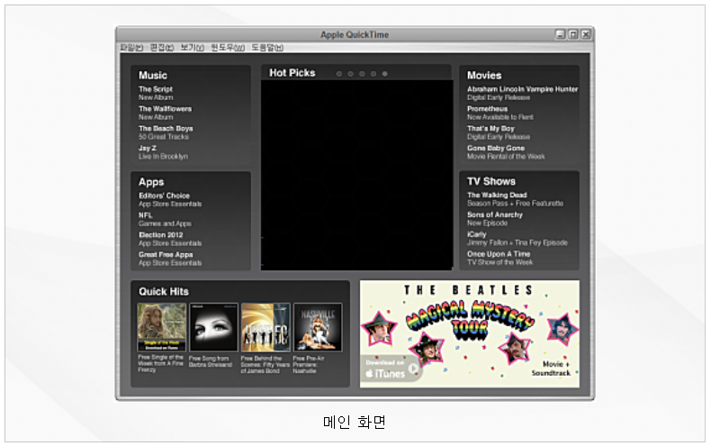Open Fifty Years of James Bond thumbnail
The image size is (711, 446).
tap(265, 327)
